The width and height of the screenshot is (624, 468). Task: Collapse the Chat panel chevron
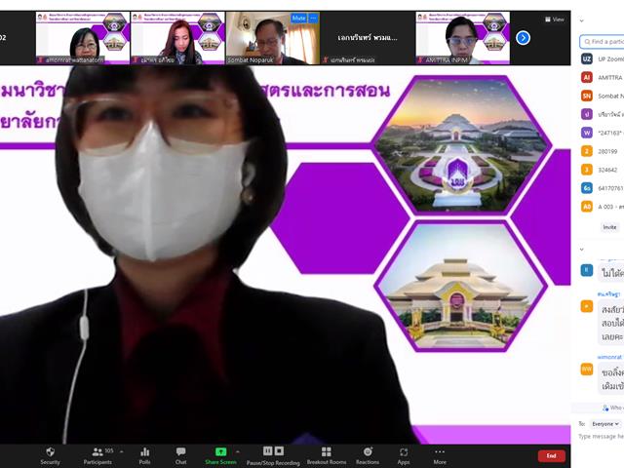tap(581, 250)
